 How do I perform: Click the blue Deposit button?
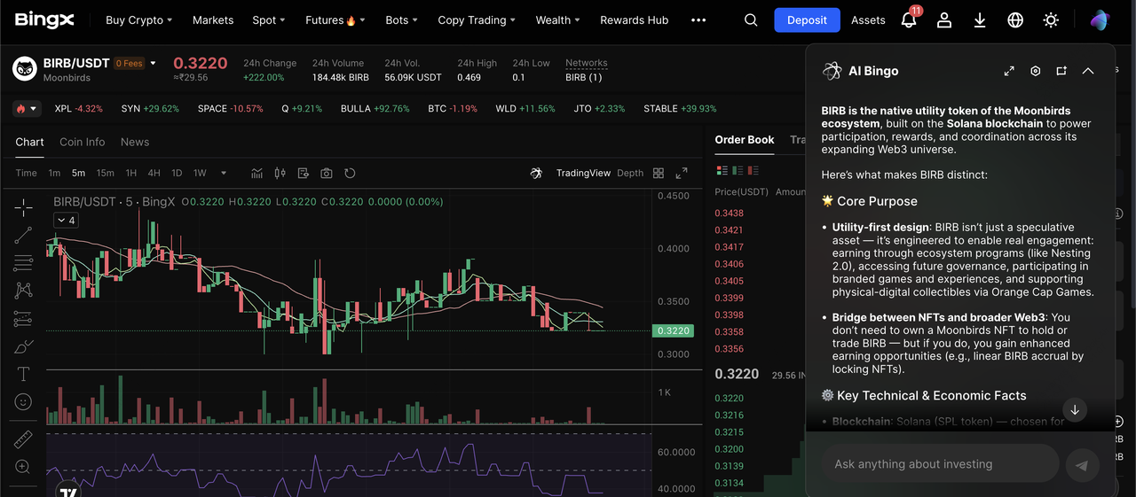[807, 19]
